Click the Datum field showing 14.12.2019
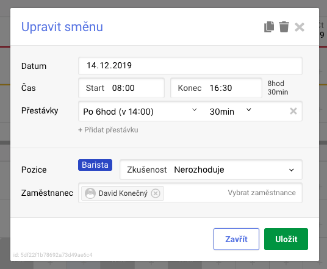The height and width of the screenshot is (269, 327). point(190,66)
